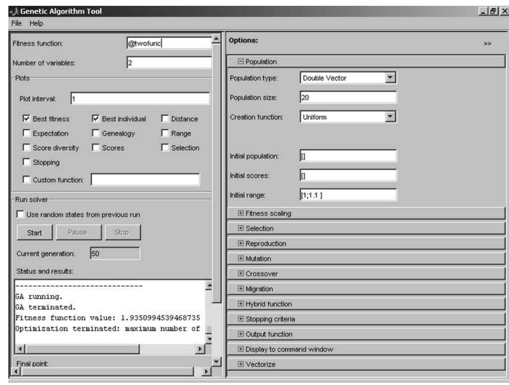509x385 pixels.
Task: Toggle the Best fitness plot checkbox
Action: (x=27, y=119)
